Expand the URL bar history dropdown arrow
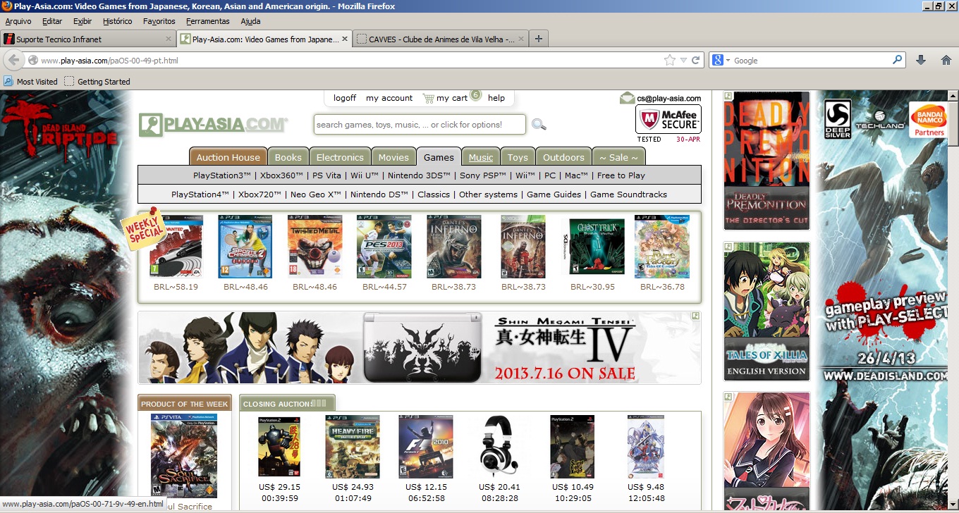This screenshot has height=513, width=959. coord(683,61)
